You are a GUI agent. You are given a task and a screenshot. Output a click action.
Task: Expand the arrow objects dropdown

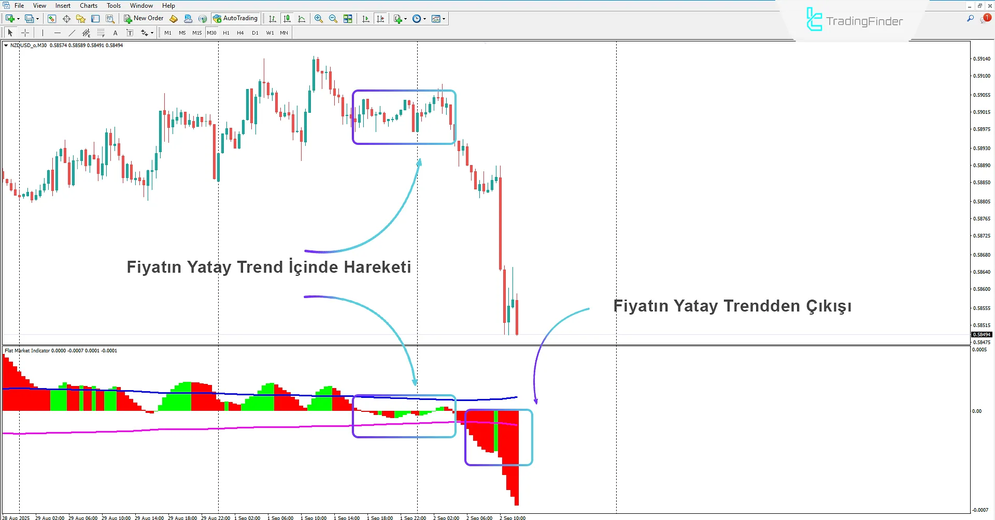(151, 33)
